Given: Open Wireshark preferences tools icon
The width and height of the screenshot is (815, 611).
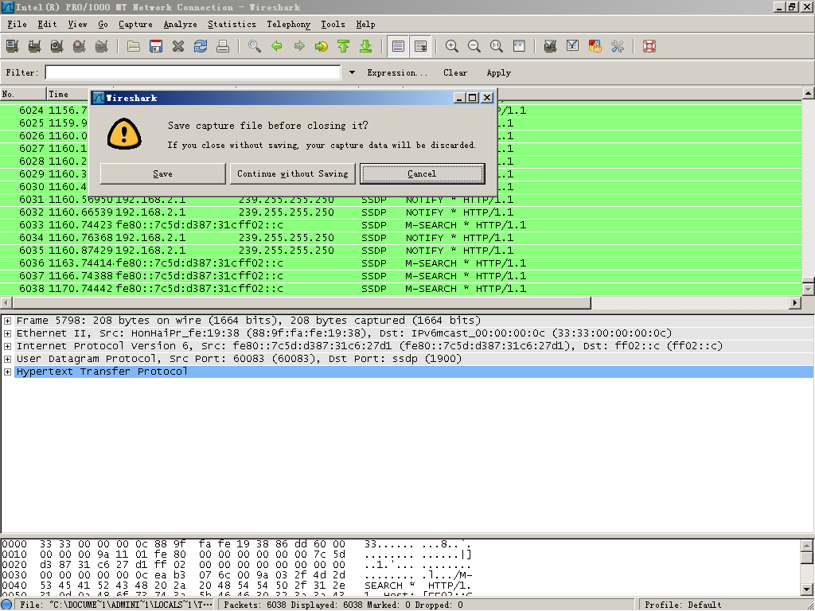Looking at the screenshot, I should (618, 46).
